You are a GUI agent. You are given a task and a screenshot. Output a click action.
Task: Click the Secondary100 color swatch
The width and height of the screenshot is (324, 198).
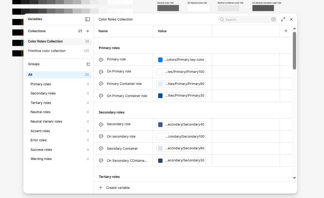point(160,137)
